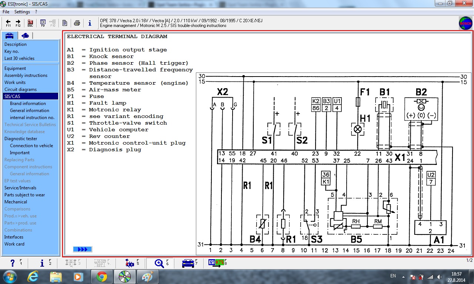The height and width of the screenshot is (284, 474).
Task: Show vehicle info with the toolbar i icon
Action: [90, 23]
